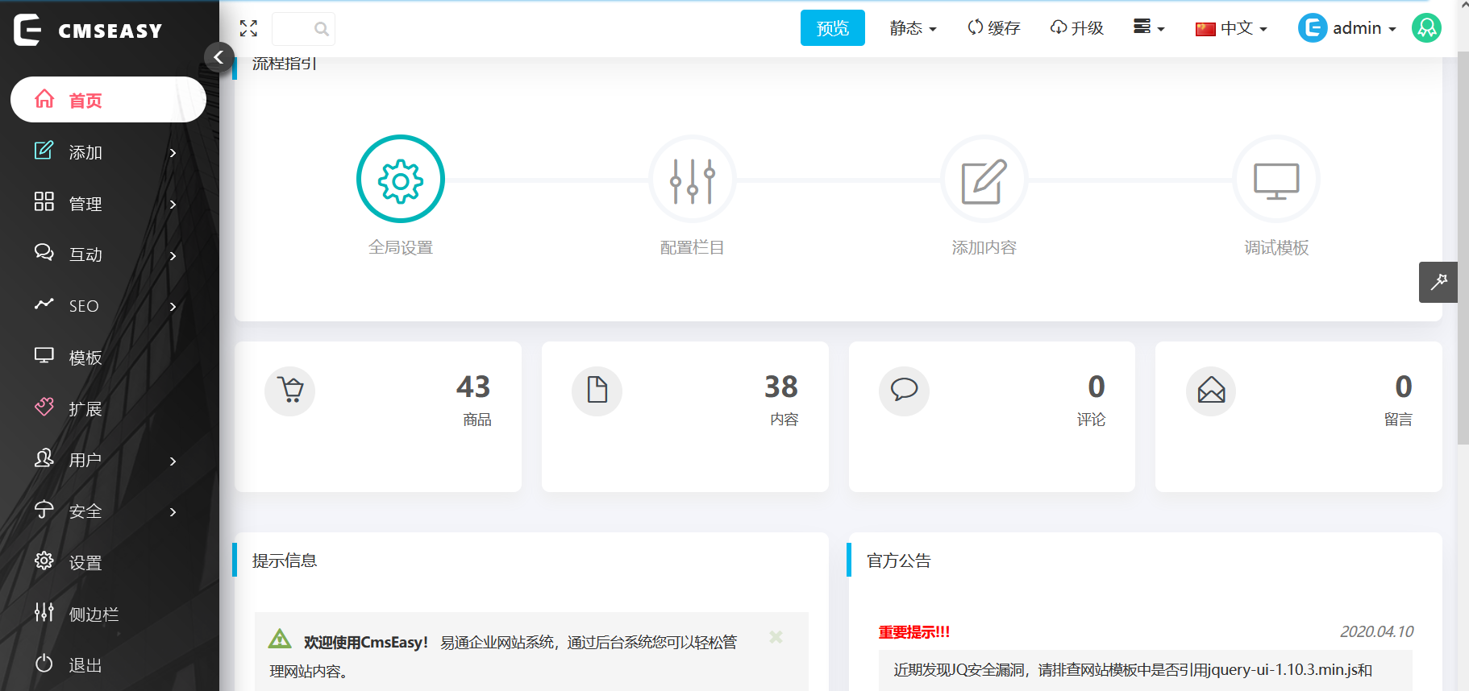Viewport: 1469px width, 691px height.
Task: Click the 38 内容 count
Action: 781,387
